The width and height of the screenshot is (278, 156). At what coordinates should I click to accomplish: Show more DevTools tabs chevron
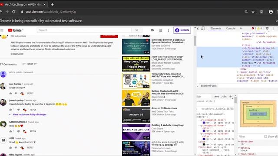click(241, 28)
